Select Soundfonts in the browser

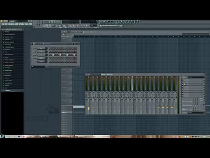[x=8, y=83]
